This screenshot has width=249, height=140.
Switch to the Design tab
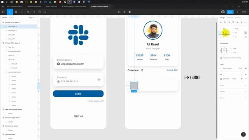point(222,17)
